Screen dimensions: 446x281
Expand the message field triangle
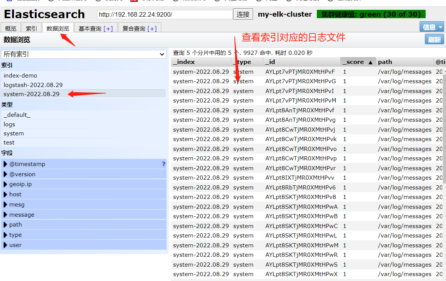pyautogui.click(x=5, y=214)
